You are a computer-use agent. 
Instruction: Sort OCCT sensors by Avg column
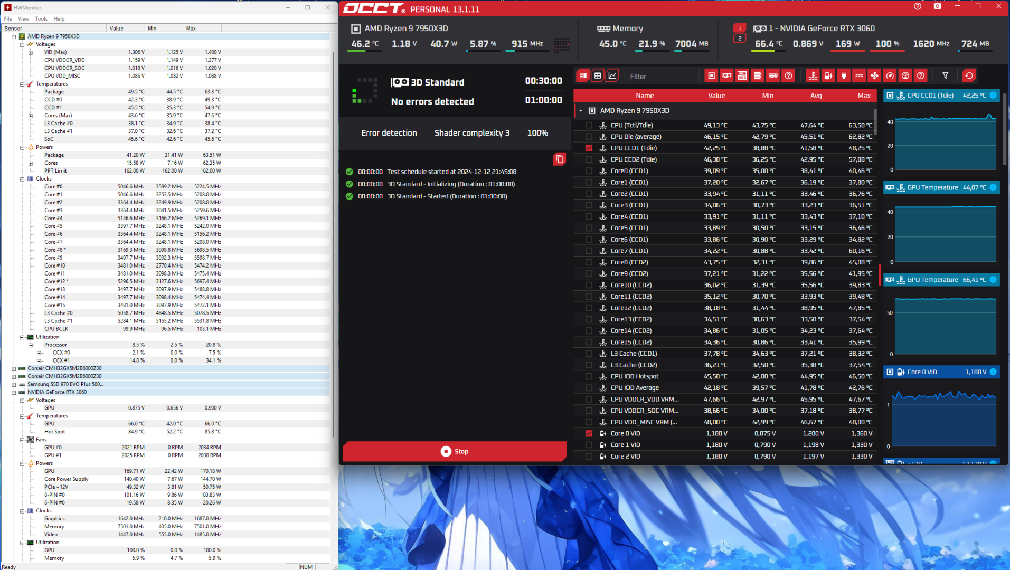point(816,96)
